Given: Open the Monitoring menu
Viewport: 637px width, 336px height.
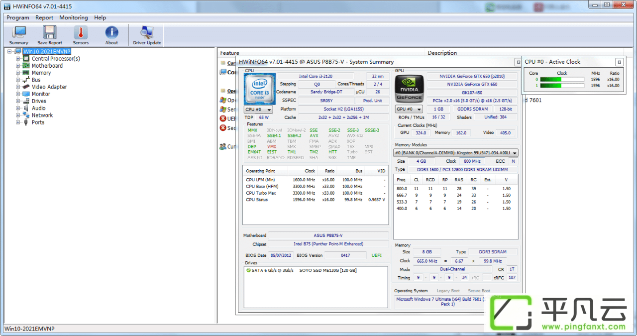Looking at the screenshot, I should (x=73, y=17).
